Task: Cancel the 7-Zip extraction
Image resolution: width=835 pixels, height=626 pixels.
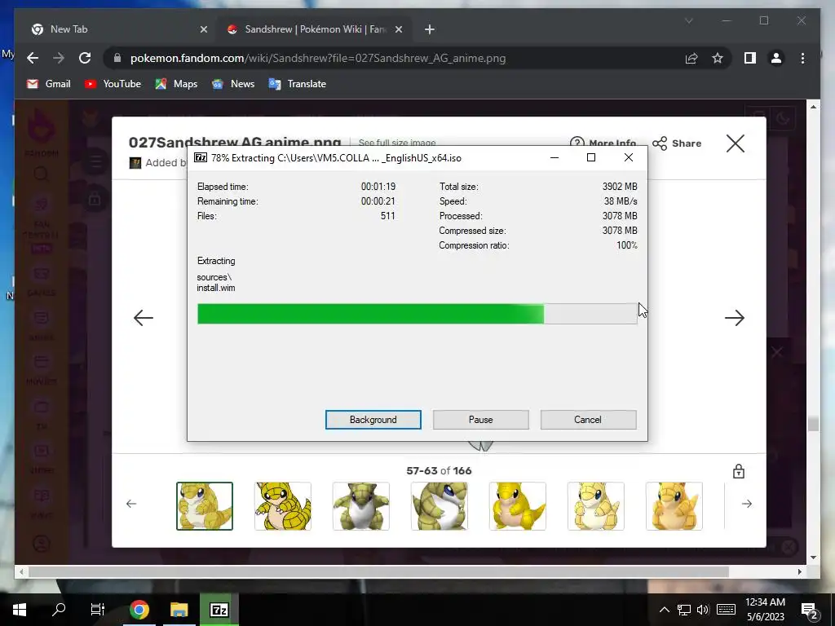Action: [x=588, y=420]
